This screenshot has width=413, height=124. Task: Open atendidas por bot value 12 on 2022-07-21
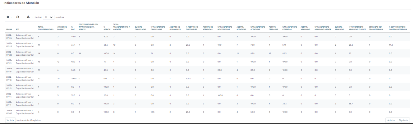(58, 62)
